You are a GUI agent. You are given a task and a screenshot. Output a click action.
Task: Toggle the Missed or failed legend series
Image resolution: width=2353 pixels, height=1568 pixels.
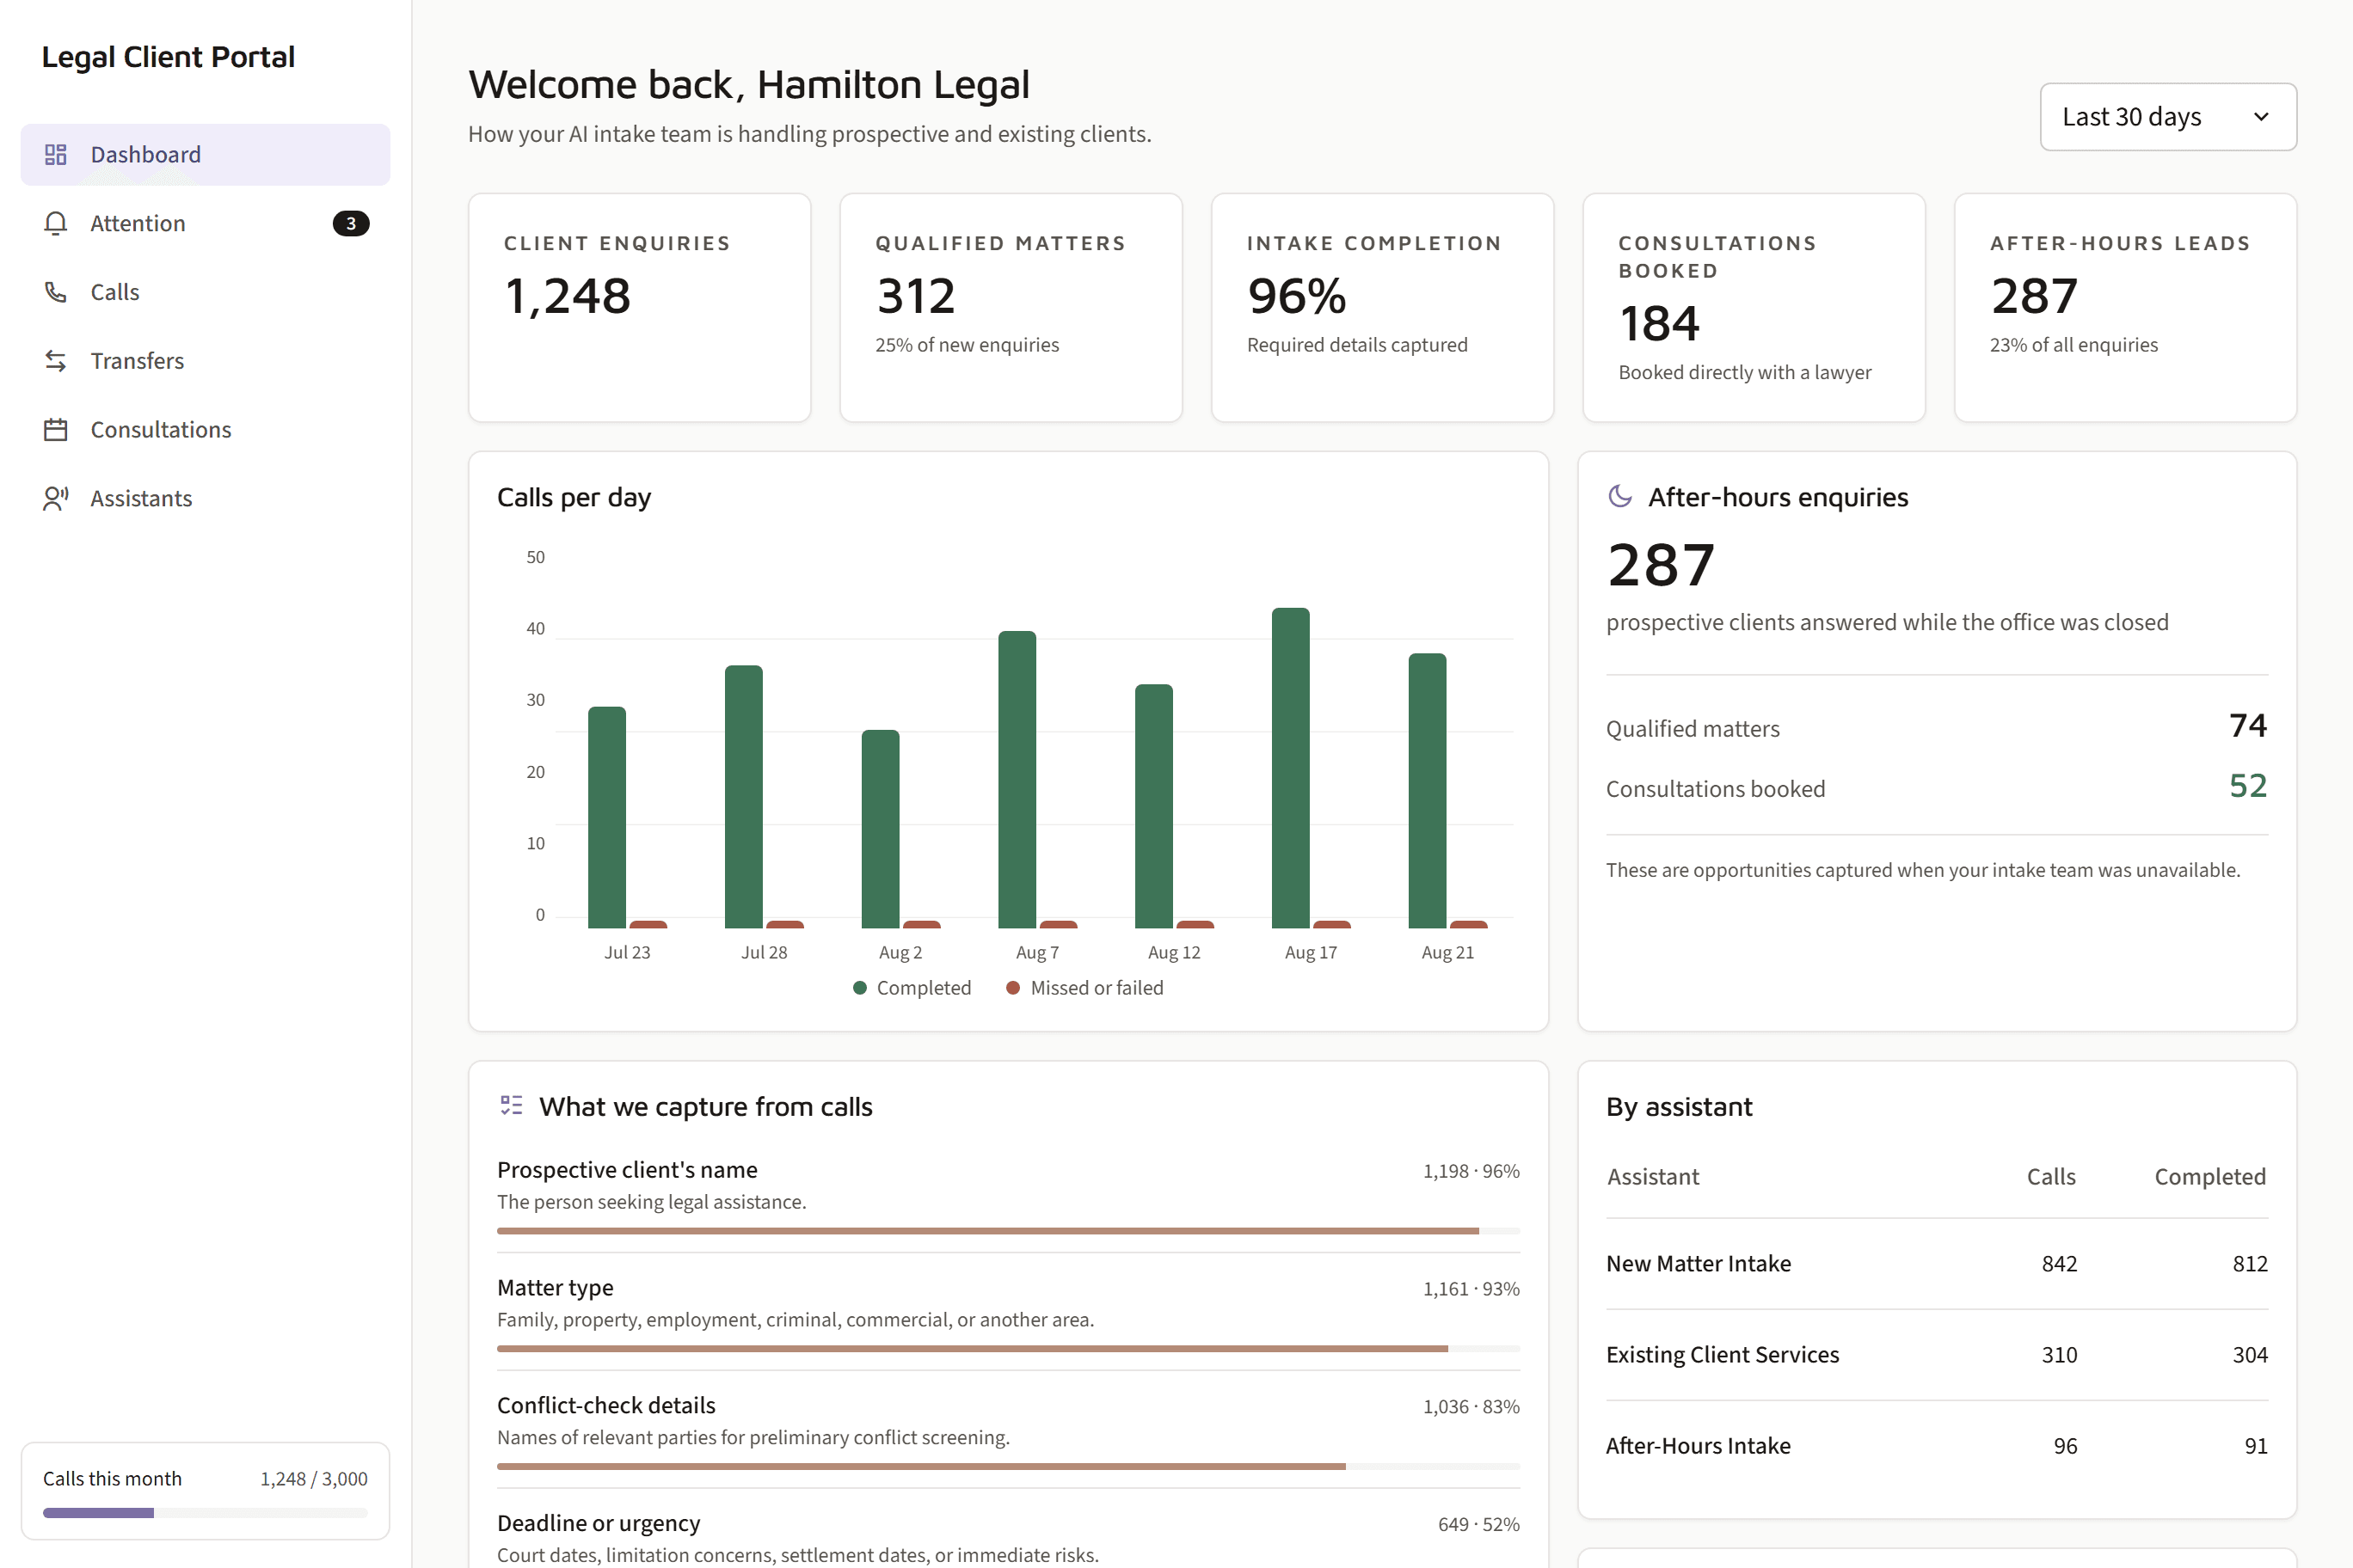pyautogui.click(x=1084, y=988)
